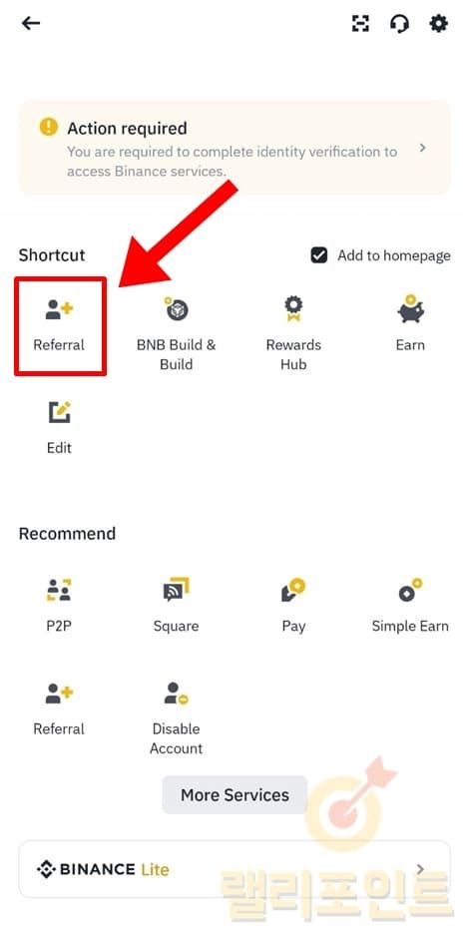Open the Pay service icon

point(293,606)
